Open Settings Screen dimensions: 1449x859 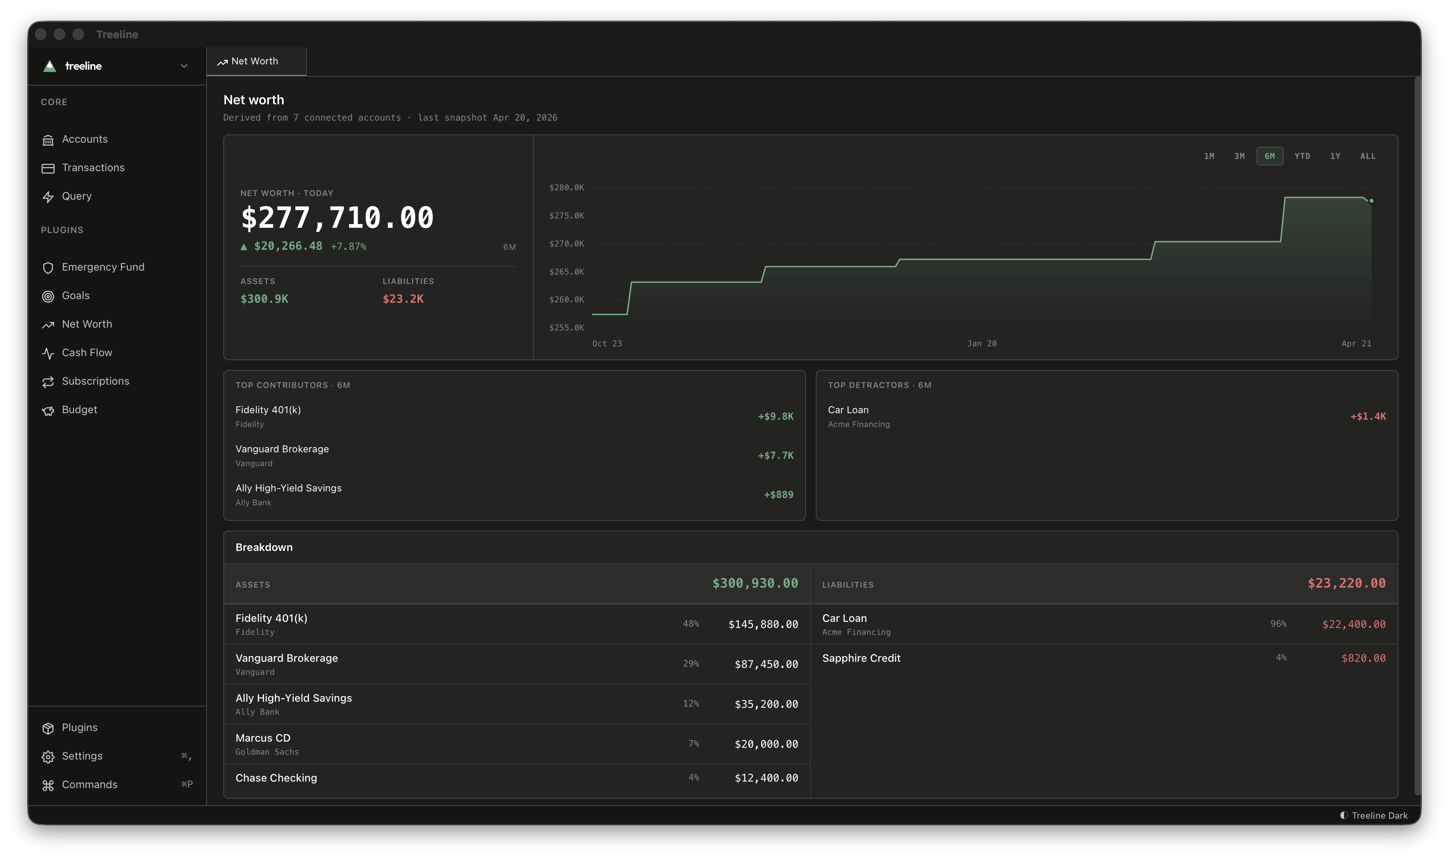[117, 757]
